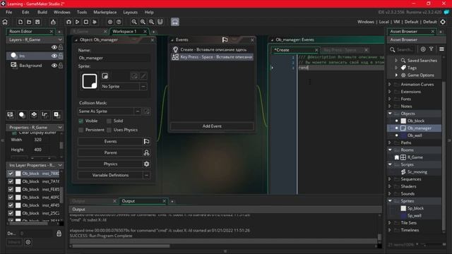452x254 pixels.
Task: Enable Uses Physics checkbox
Action: pyautogui.click(x=109, y=130)
